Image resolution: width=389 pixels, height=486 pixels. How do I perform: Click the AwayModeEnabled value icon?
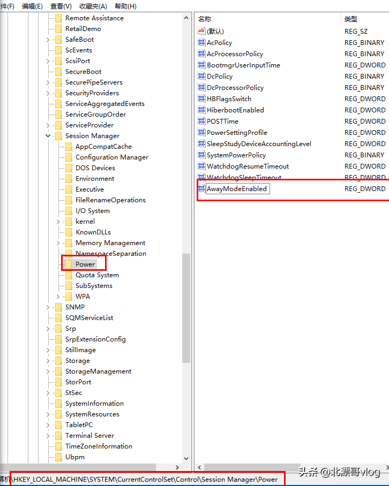coord(201,188)
